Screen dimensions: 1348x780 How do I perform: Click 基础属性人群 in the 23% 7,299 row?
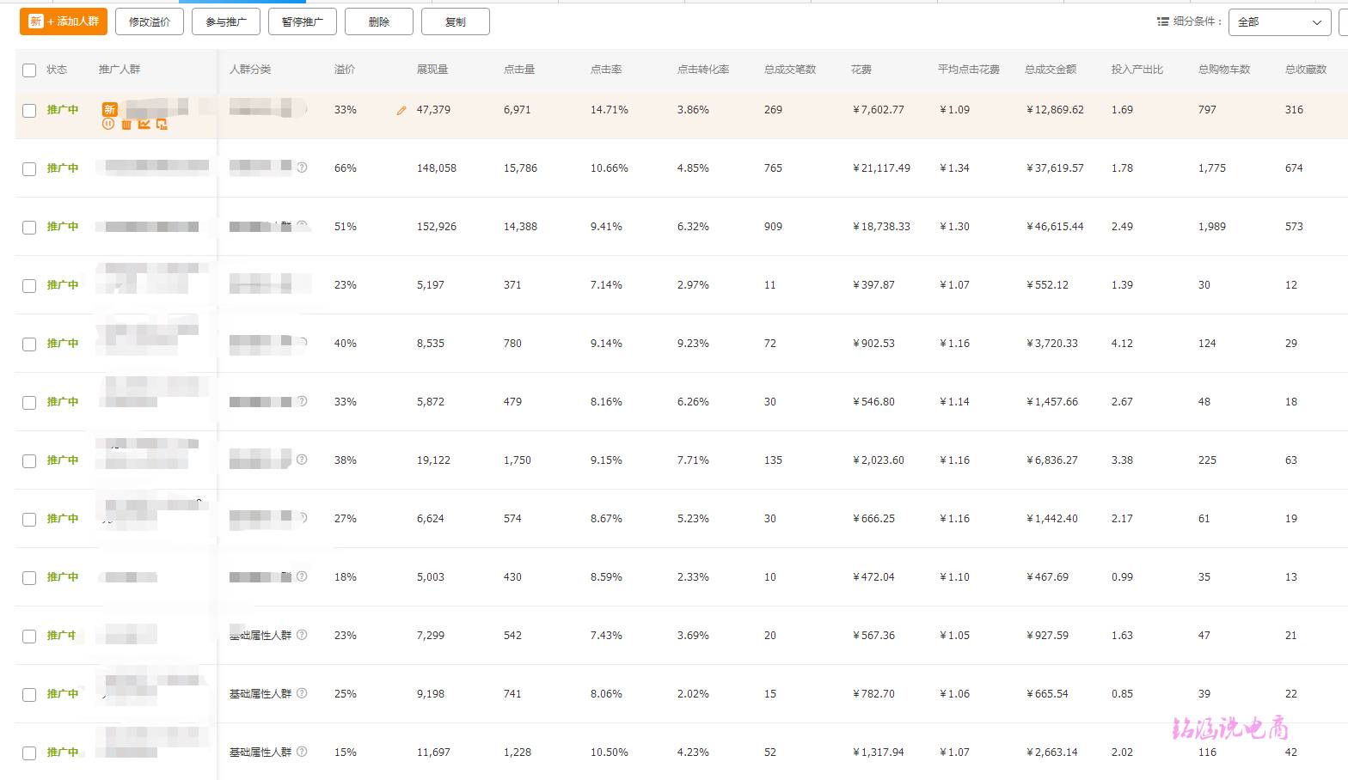pyautogui.click(x=260, y=636)
